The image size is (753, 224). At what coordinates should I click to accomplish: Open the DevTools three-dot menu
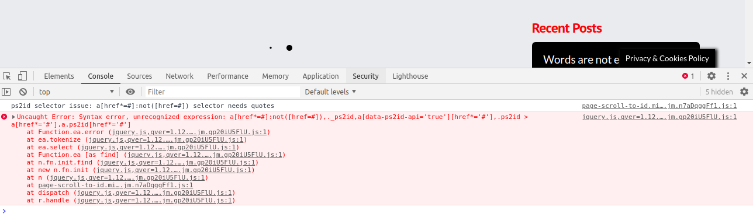(x=728, y=76)
